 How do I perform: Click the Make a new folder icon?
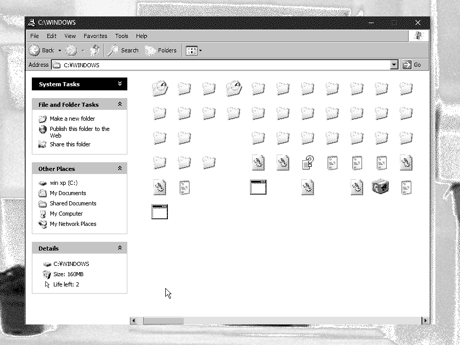(x=43, y=119)
